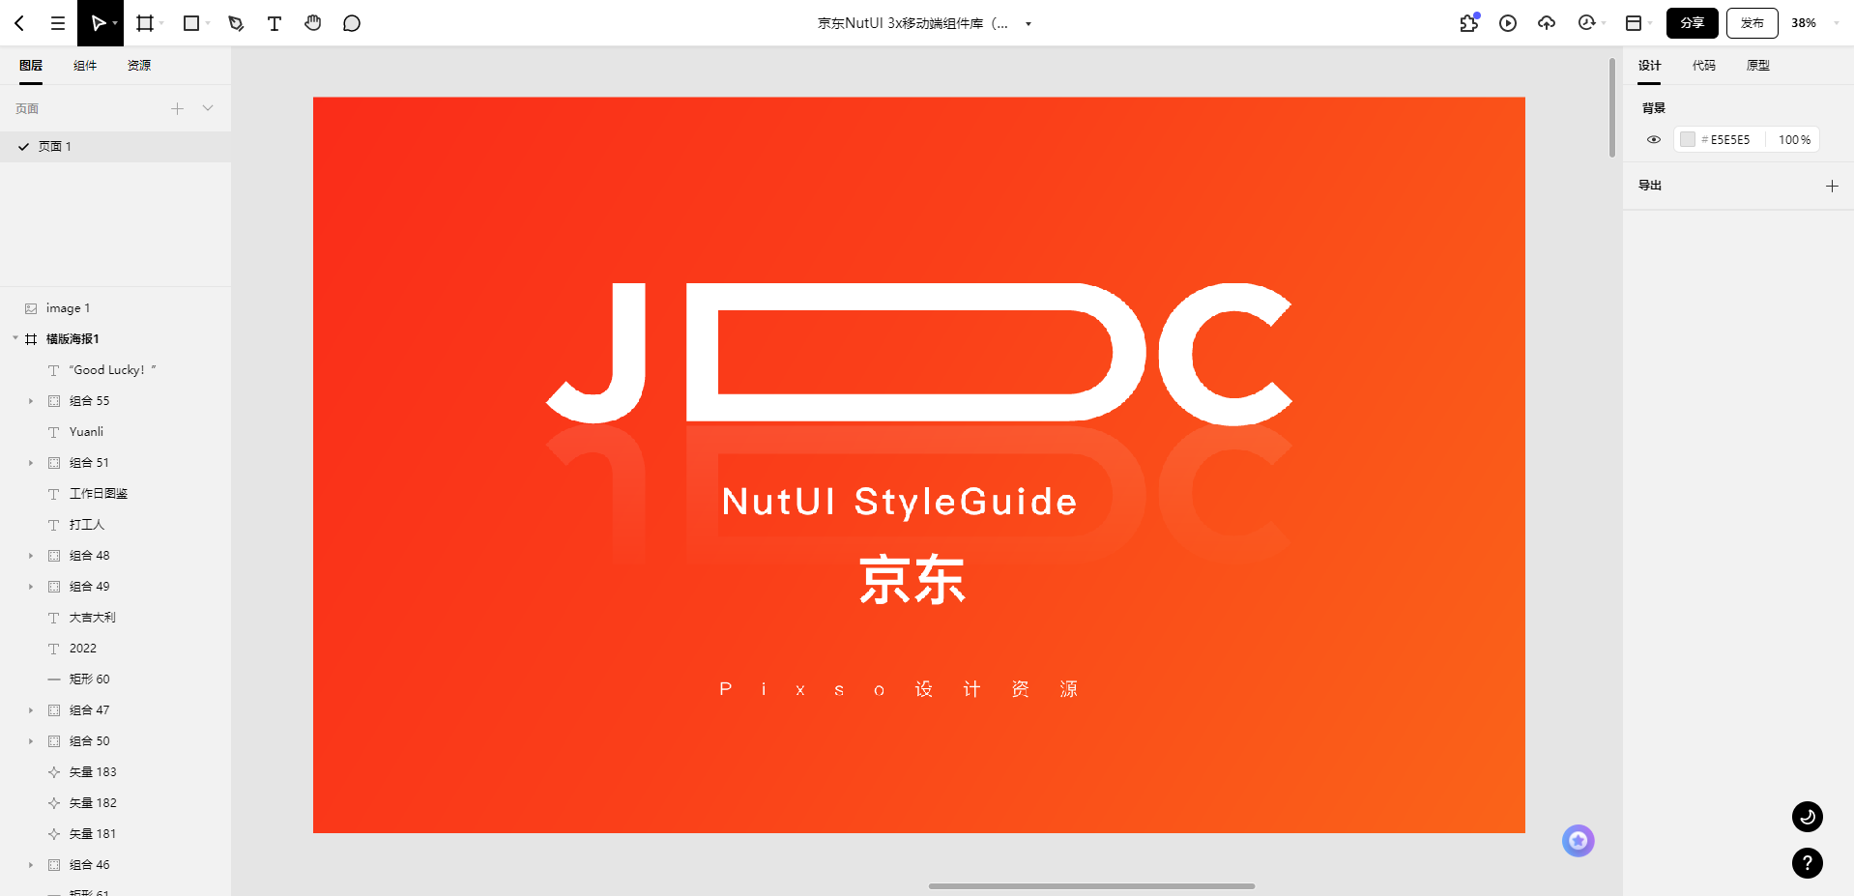
Task: Toggle background color visibility eye
Action: 1654,139
